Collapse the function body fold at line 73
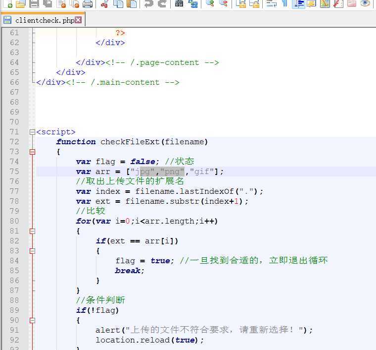Image resolution: width=376 pixels, height=350 pixels. [x=32, y=152]
